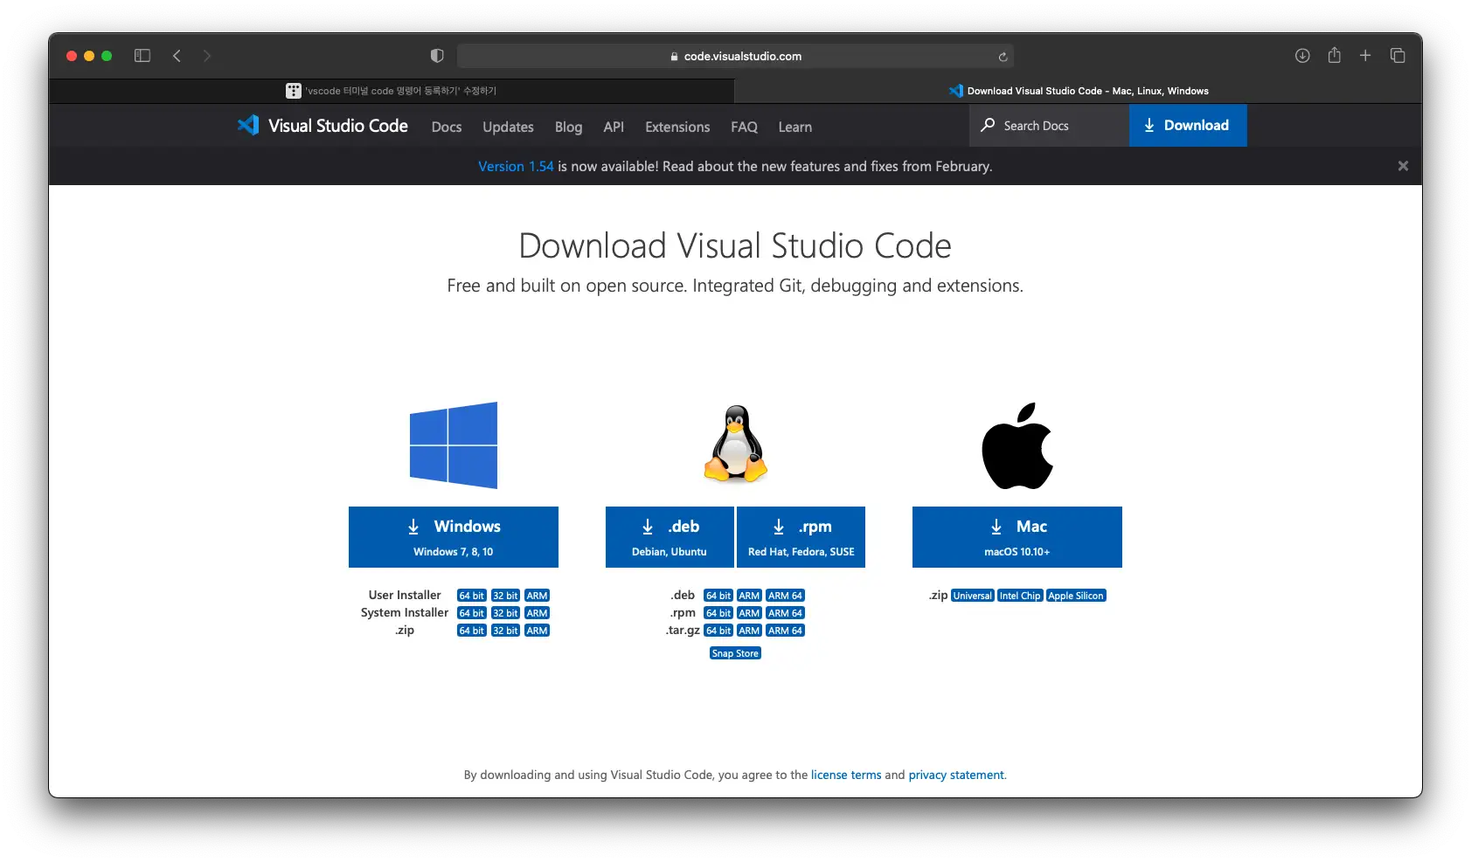Click the forward navigation arrow
The width and height of the screenshot is (1471, 862).
(207, 56)
